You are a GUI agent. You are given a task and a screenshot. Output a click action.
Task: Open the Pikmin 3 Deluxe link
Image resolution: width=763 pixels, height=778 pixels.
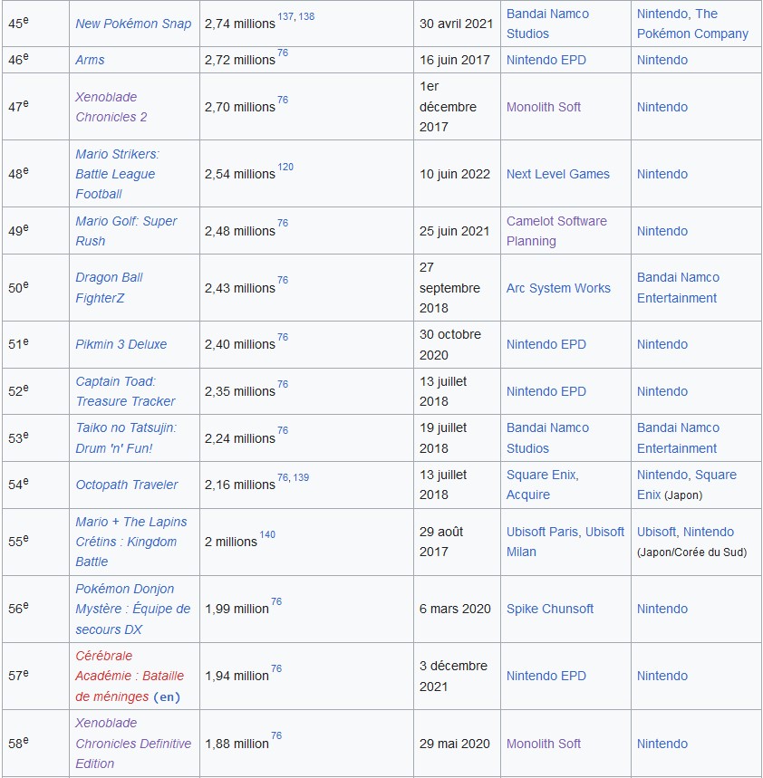pos(121,344)
